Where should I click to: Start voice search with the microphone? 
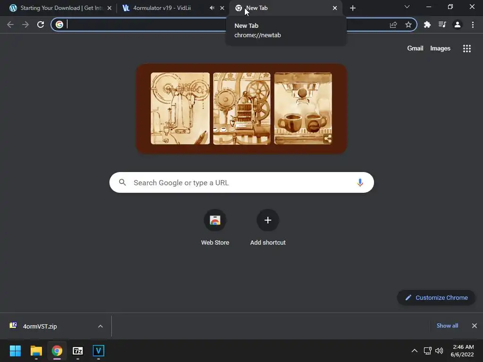tap(360, 182)
